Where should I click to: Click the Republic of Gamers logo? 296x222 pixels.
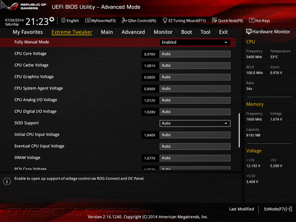[x=24, y=6]
